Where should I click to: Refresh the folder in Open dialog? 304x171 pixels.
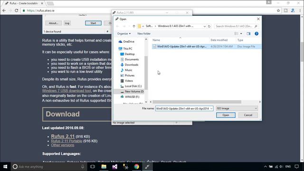click(209, 26)
